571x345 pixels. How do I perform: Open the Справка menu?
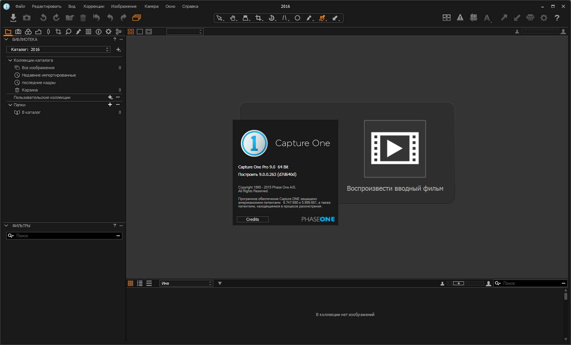[190, 6]
